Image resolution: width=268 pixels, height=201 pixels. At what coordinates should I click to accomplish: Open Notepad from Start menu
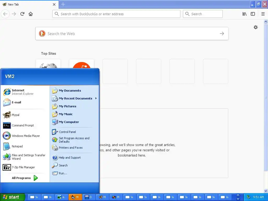[x=25, y=146]
